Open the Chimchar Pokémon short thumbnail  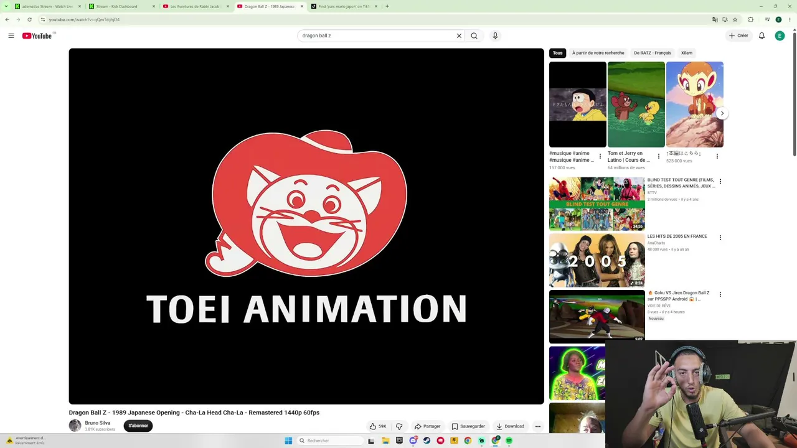coord(694,105)
